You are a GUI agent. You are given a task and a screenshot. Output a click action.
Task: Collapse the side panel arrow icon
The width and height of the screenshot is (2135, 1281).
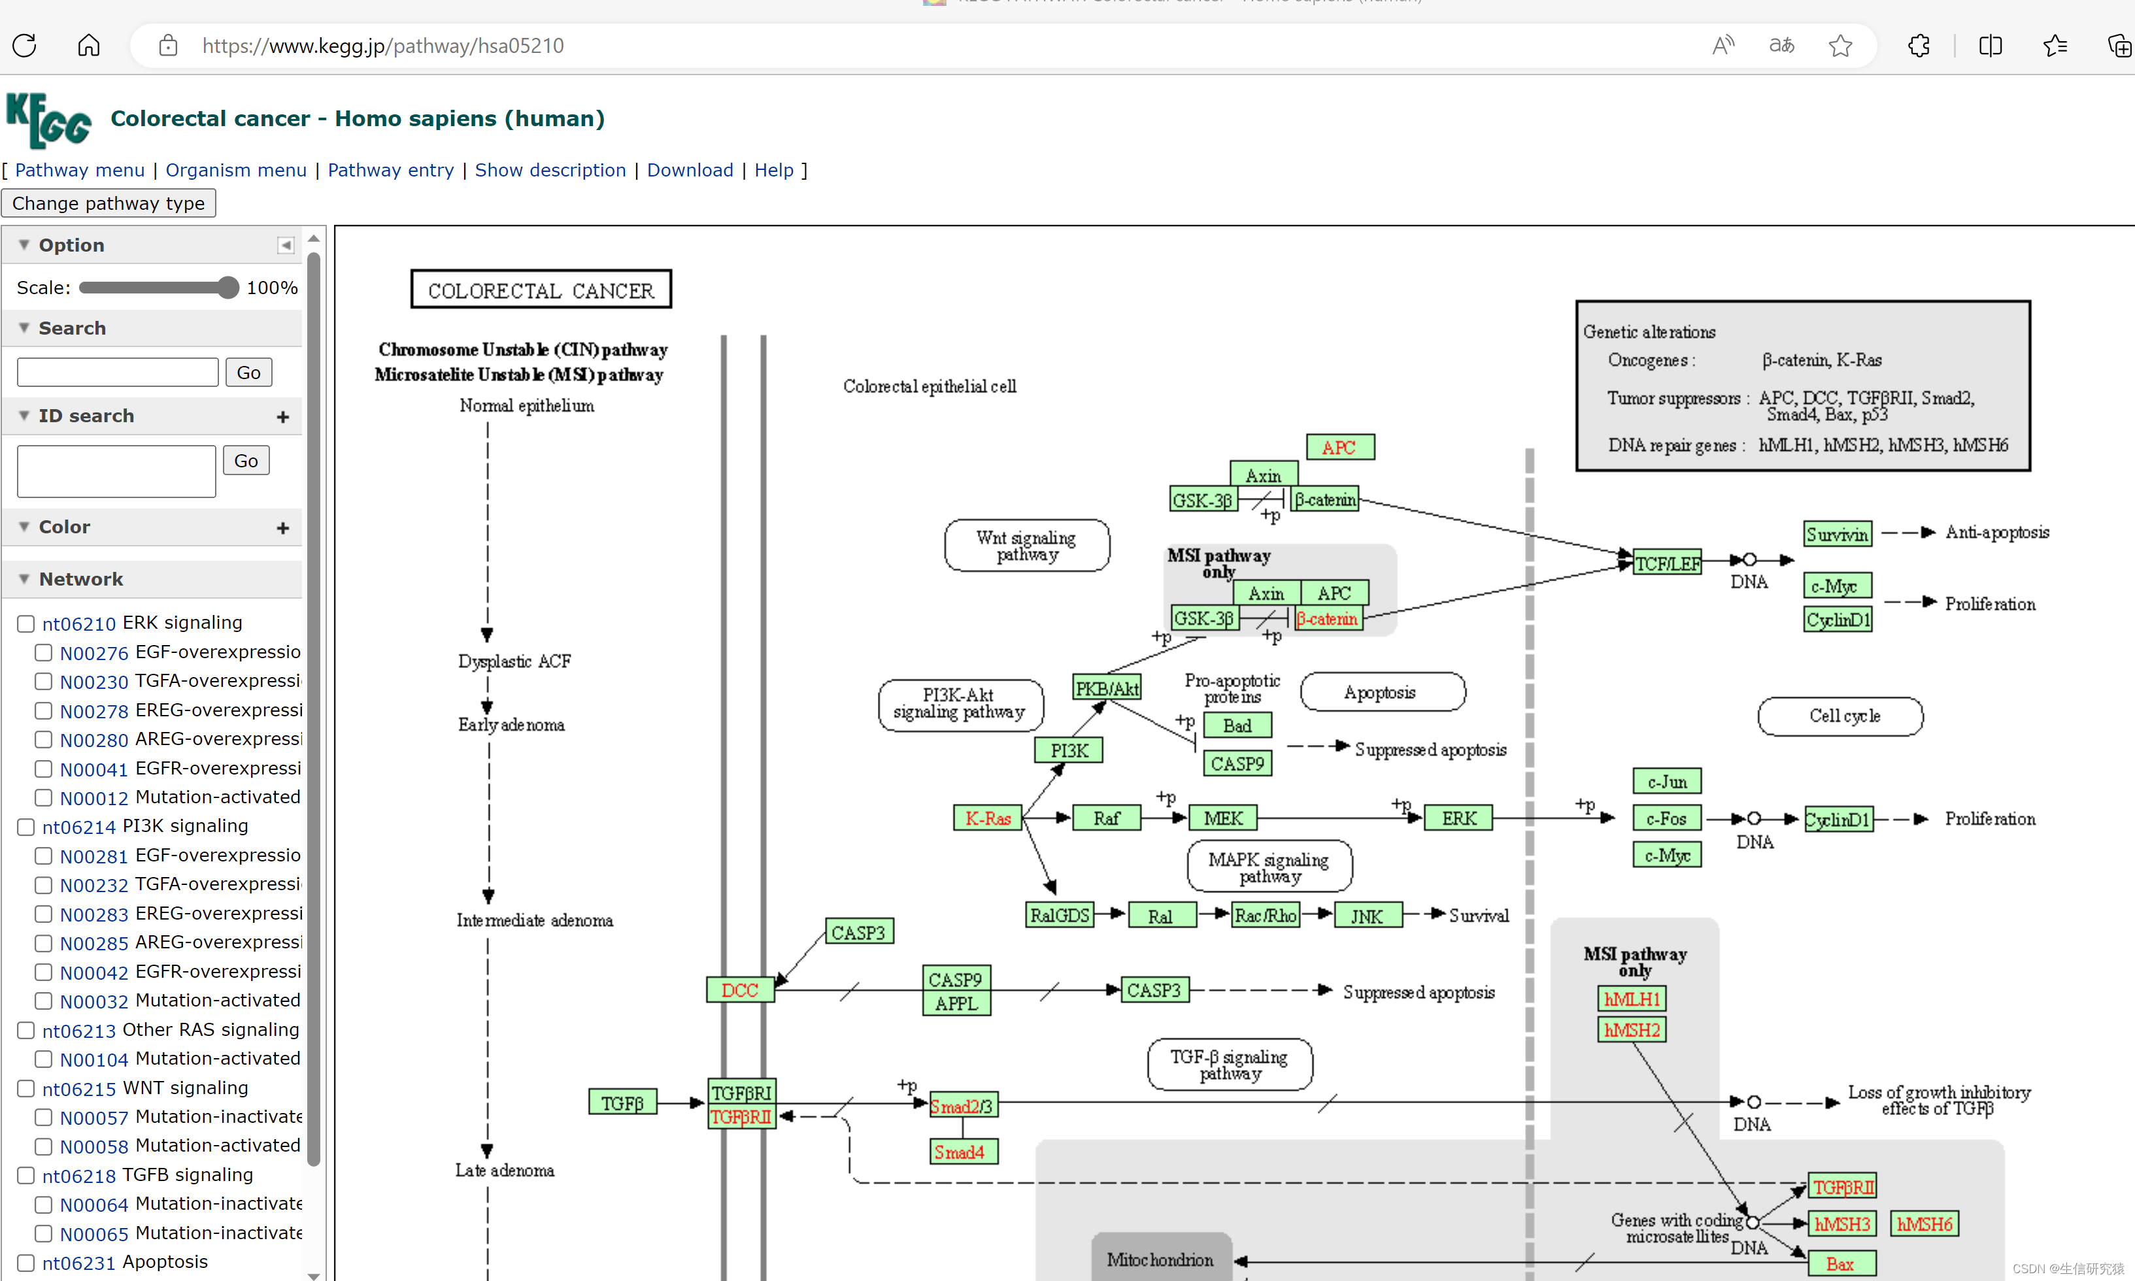(285, 245)
